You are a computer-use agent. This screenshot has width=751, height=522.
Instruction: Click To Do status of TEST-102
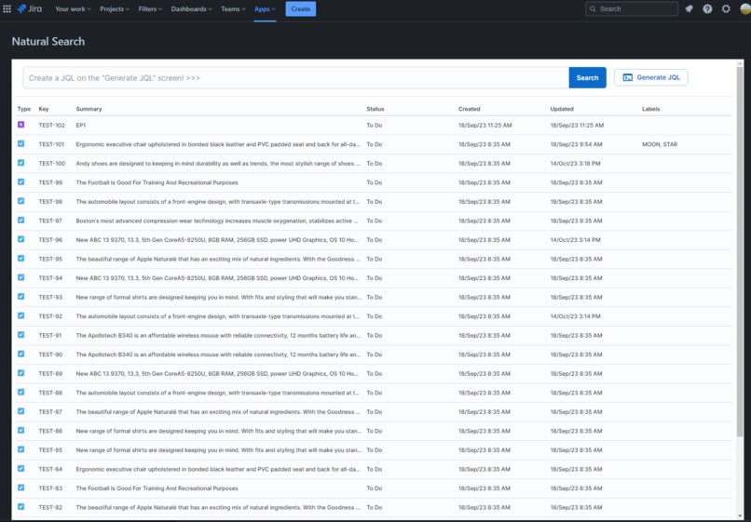point(374,125)
